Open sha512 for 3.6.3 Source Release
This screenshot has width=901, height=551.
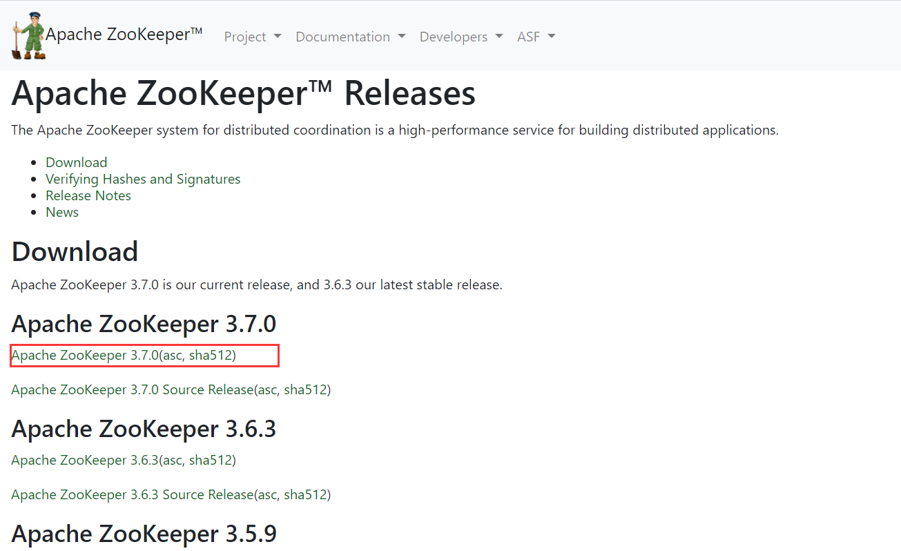305,495
